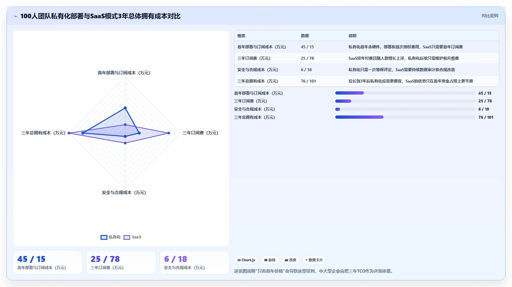Viewport: 512px width, 287px height.
Task: Click the description starting 私有化只需一次等保评定
Action: pyautogui.click(x=402, y=70)
